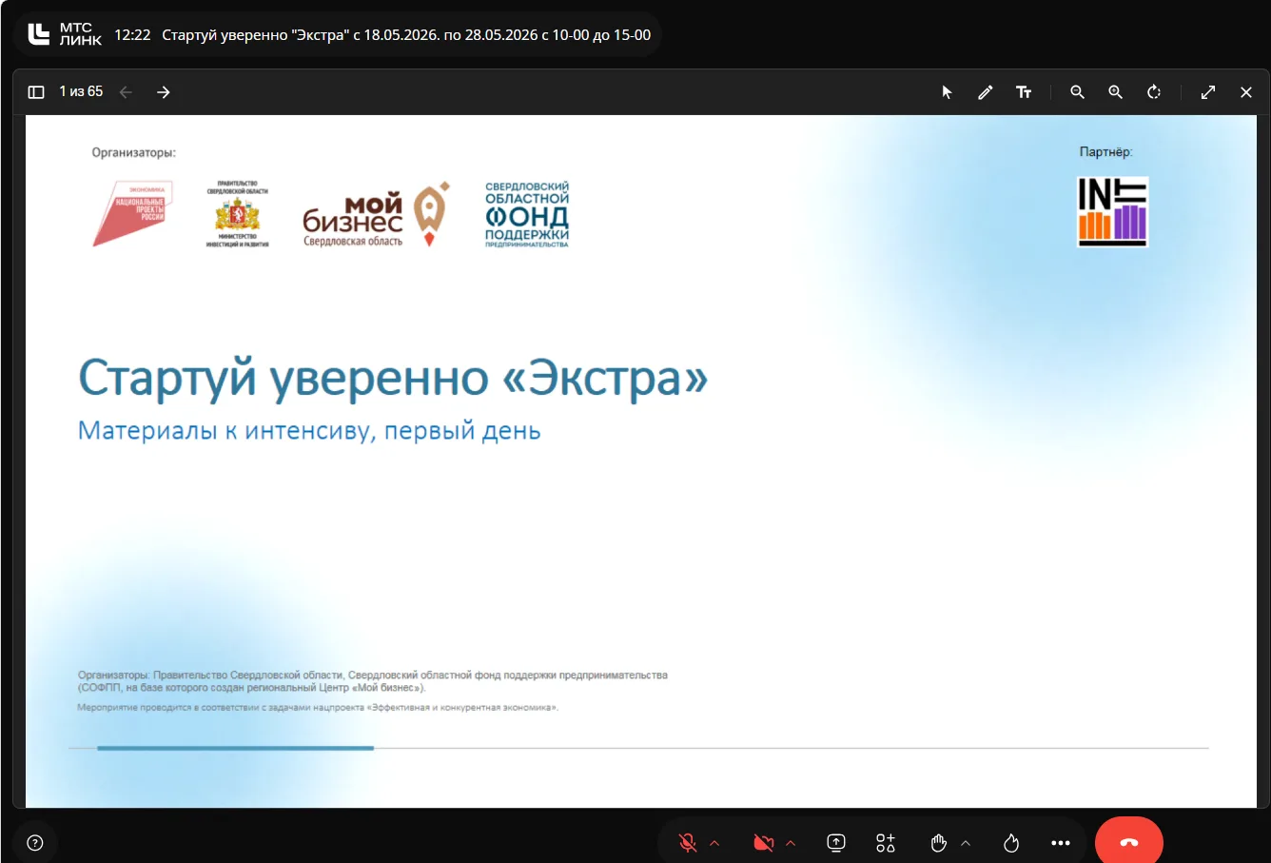Click the "Мой бизнес" logo
This screenshot has width=1271, height=863.
(376, 215)
